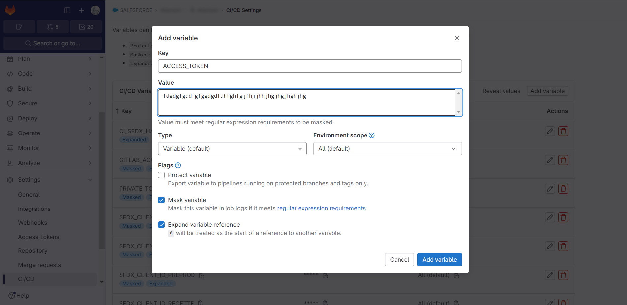Image resolution: width=627 pixels, height=305 pixels.
Task: Disable Expand variable reference
Action: [161, 224]
